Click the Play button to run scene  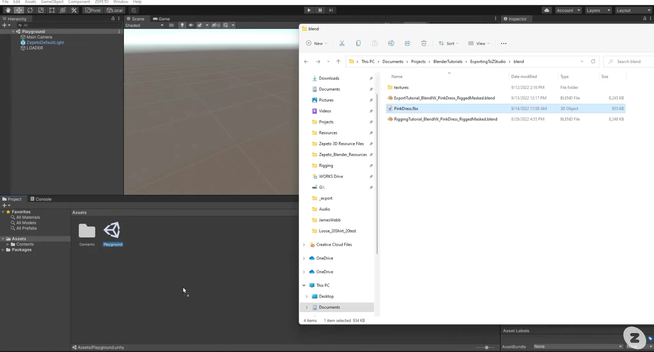(309, 10)
